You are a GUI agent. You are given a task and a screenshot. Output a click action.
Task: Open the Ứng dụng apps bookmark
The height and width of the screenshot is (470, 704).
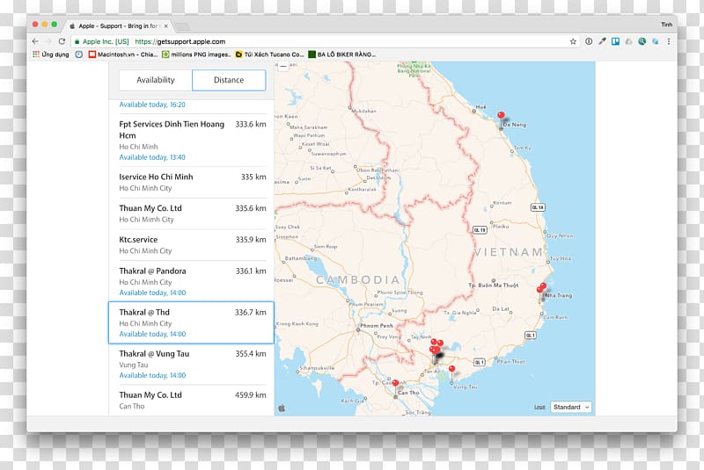click(x=51, y=54)
